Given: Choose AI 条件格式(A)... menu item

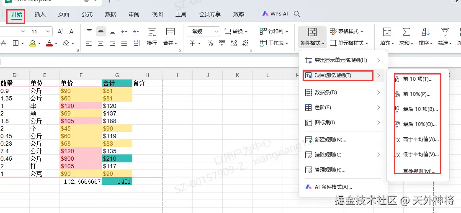Looking at the screenshot, I should click(343, 187).
